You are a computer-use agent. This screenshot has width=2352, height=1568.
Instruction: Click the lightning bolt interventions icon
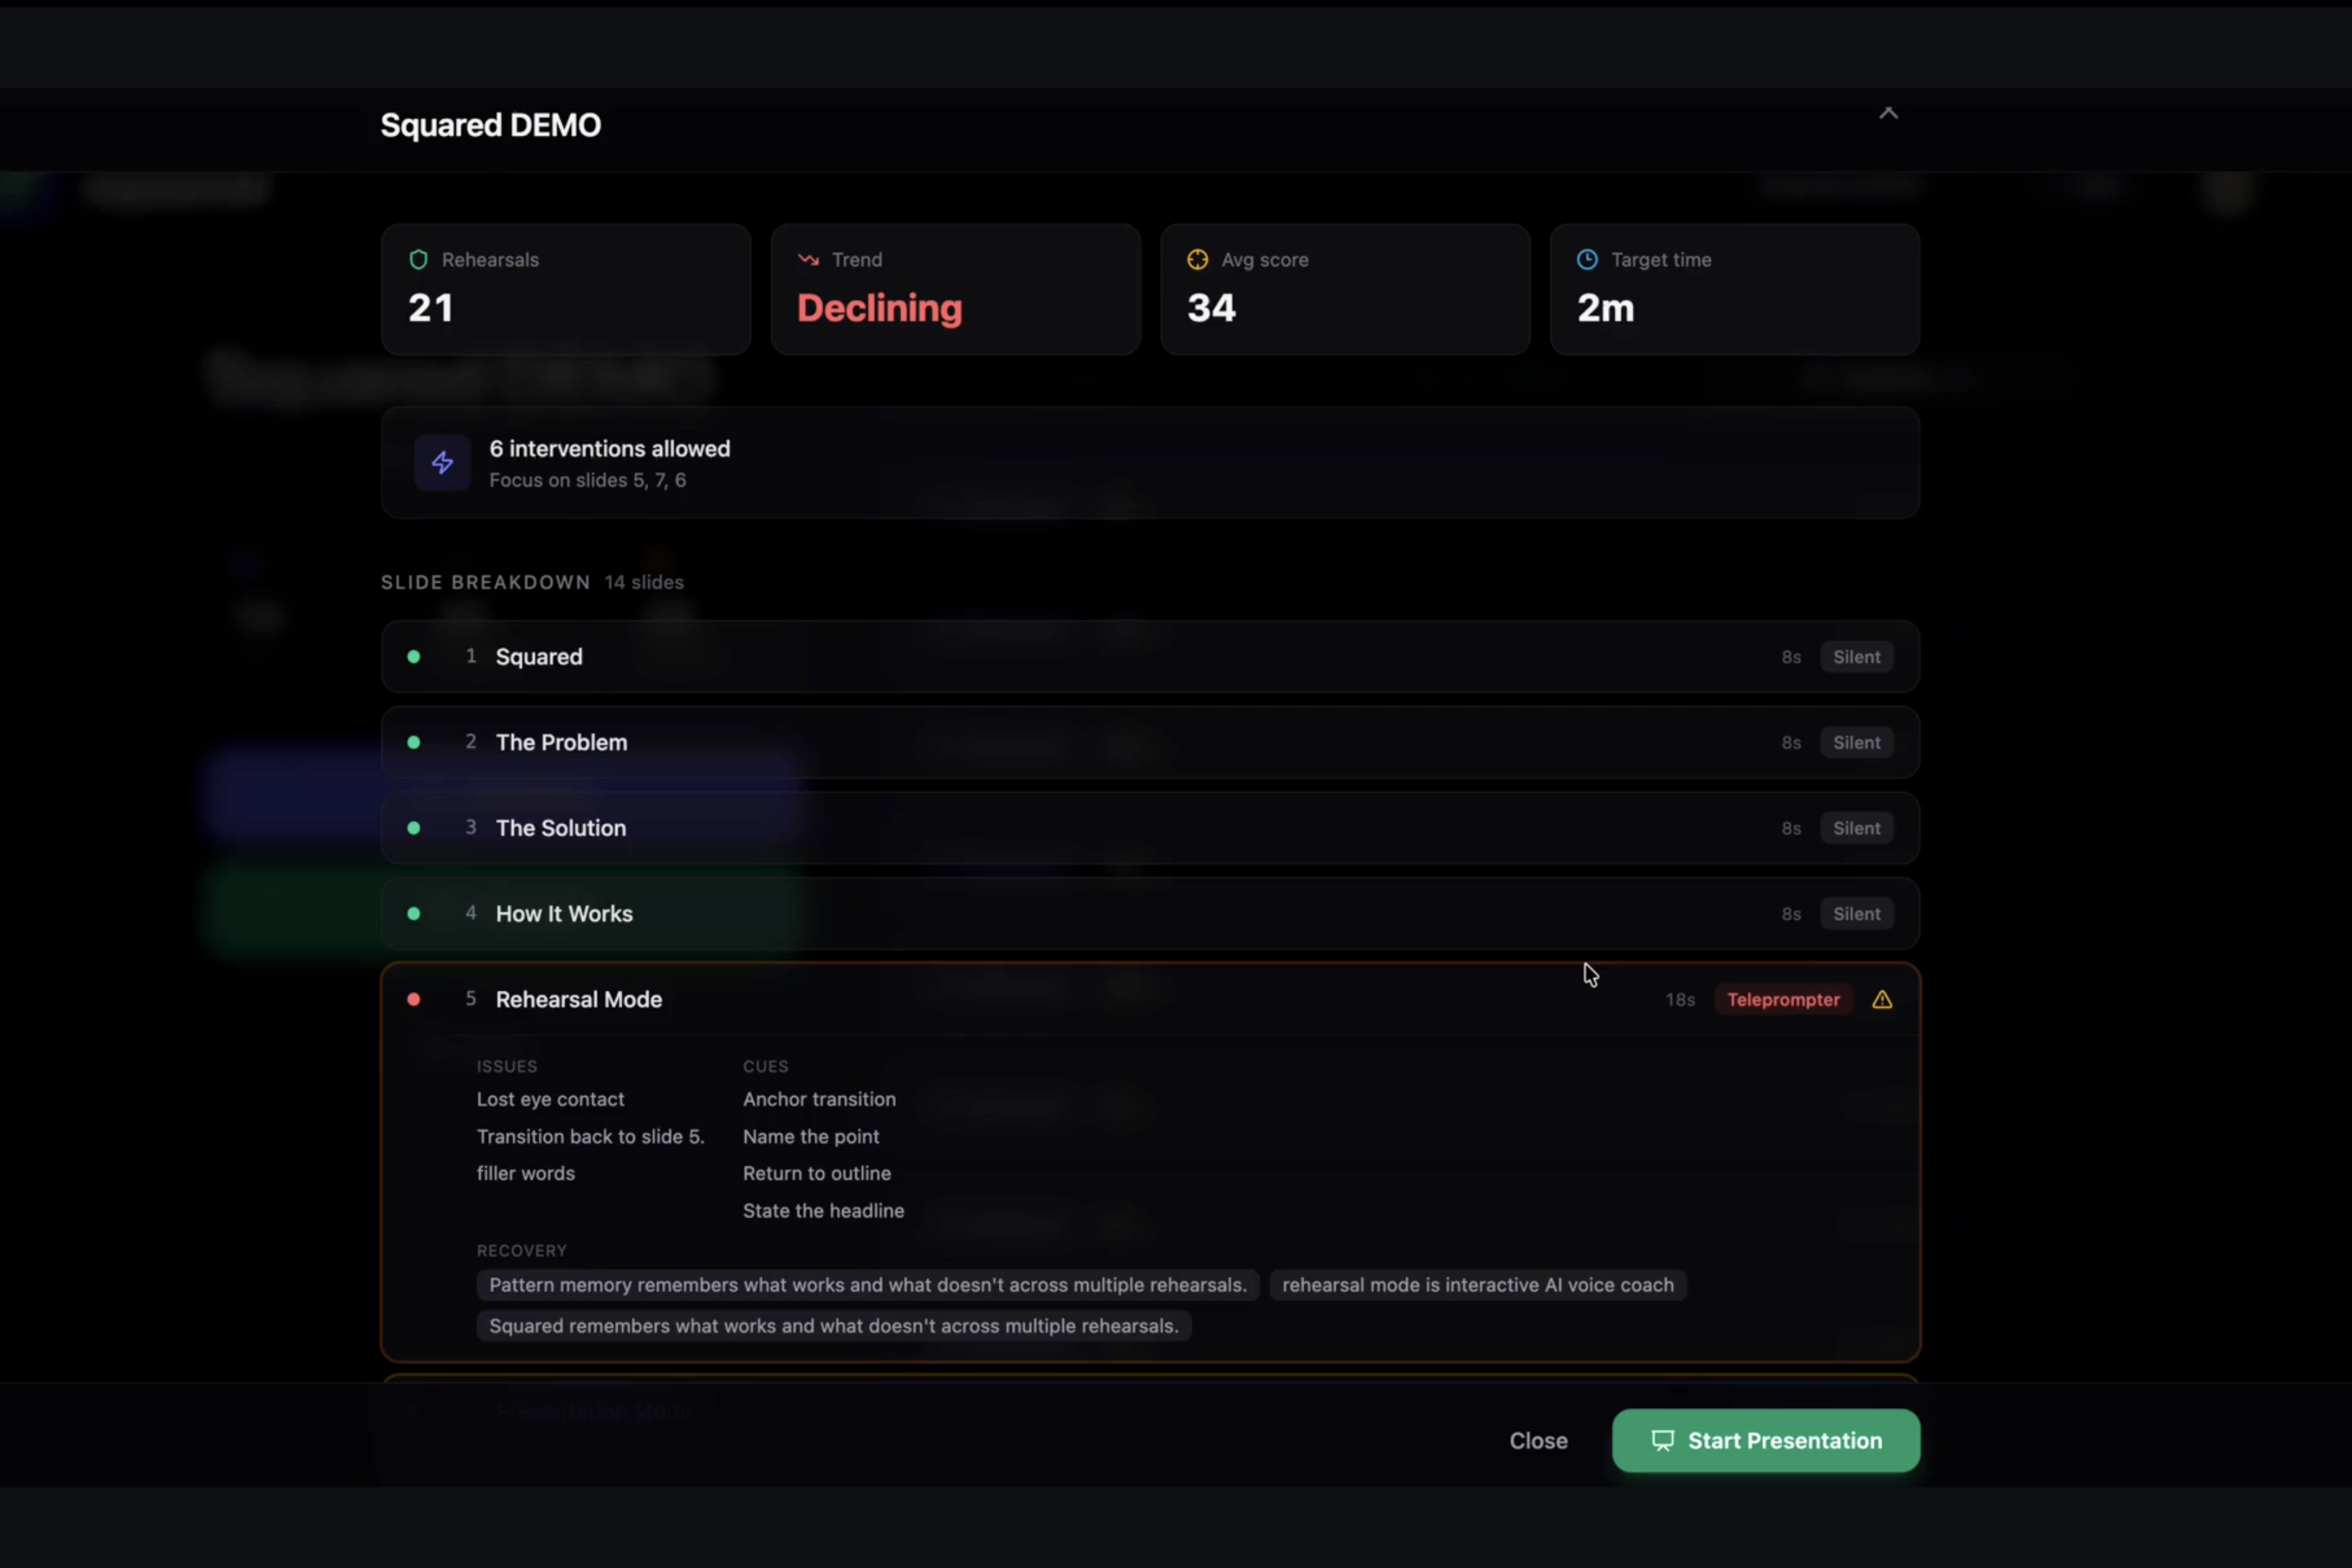pos(442,463)
